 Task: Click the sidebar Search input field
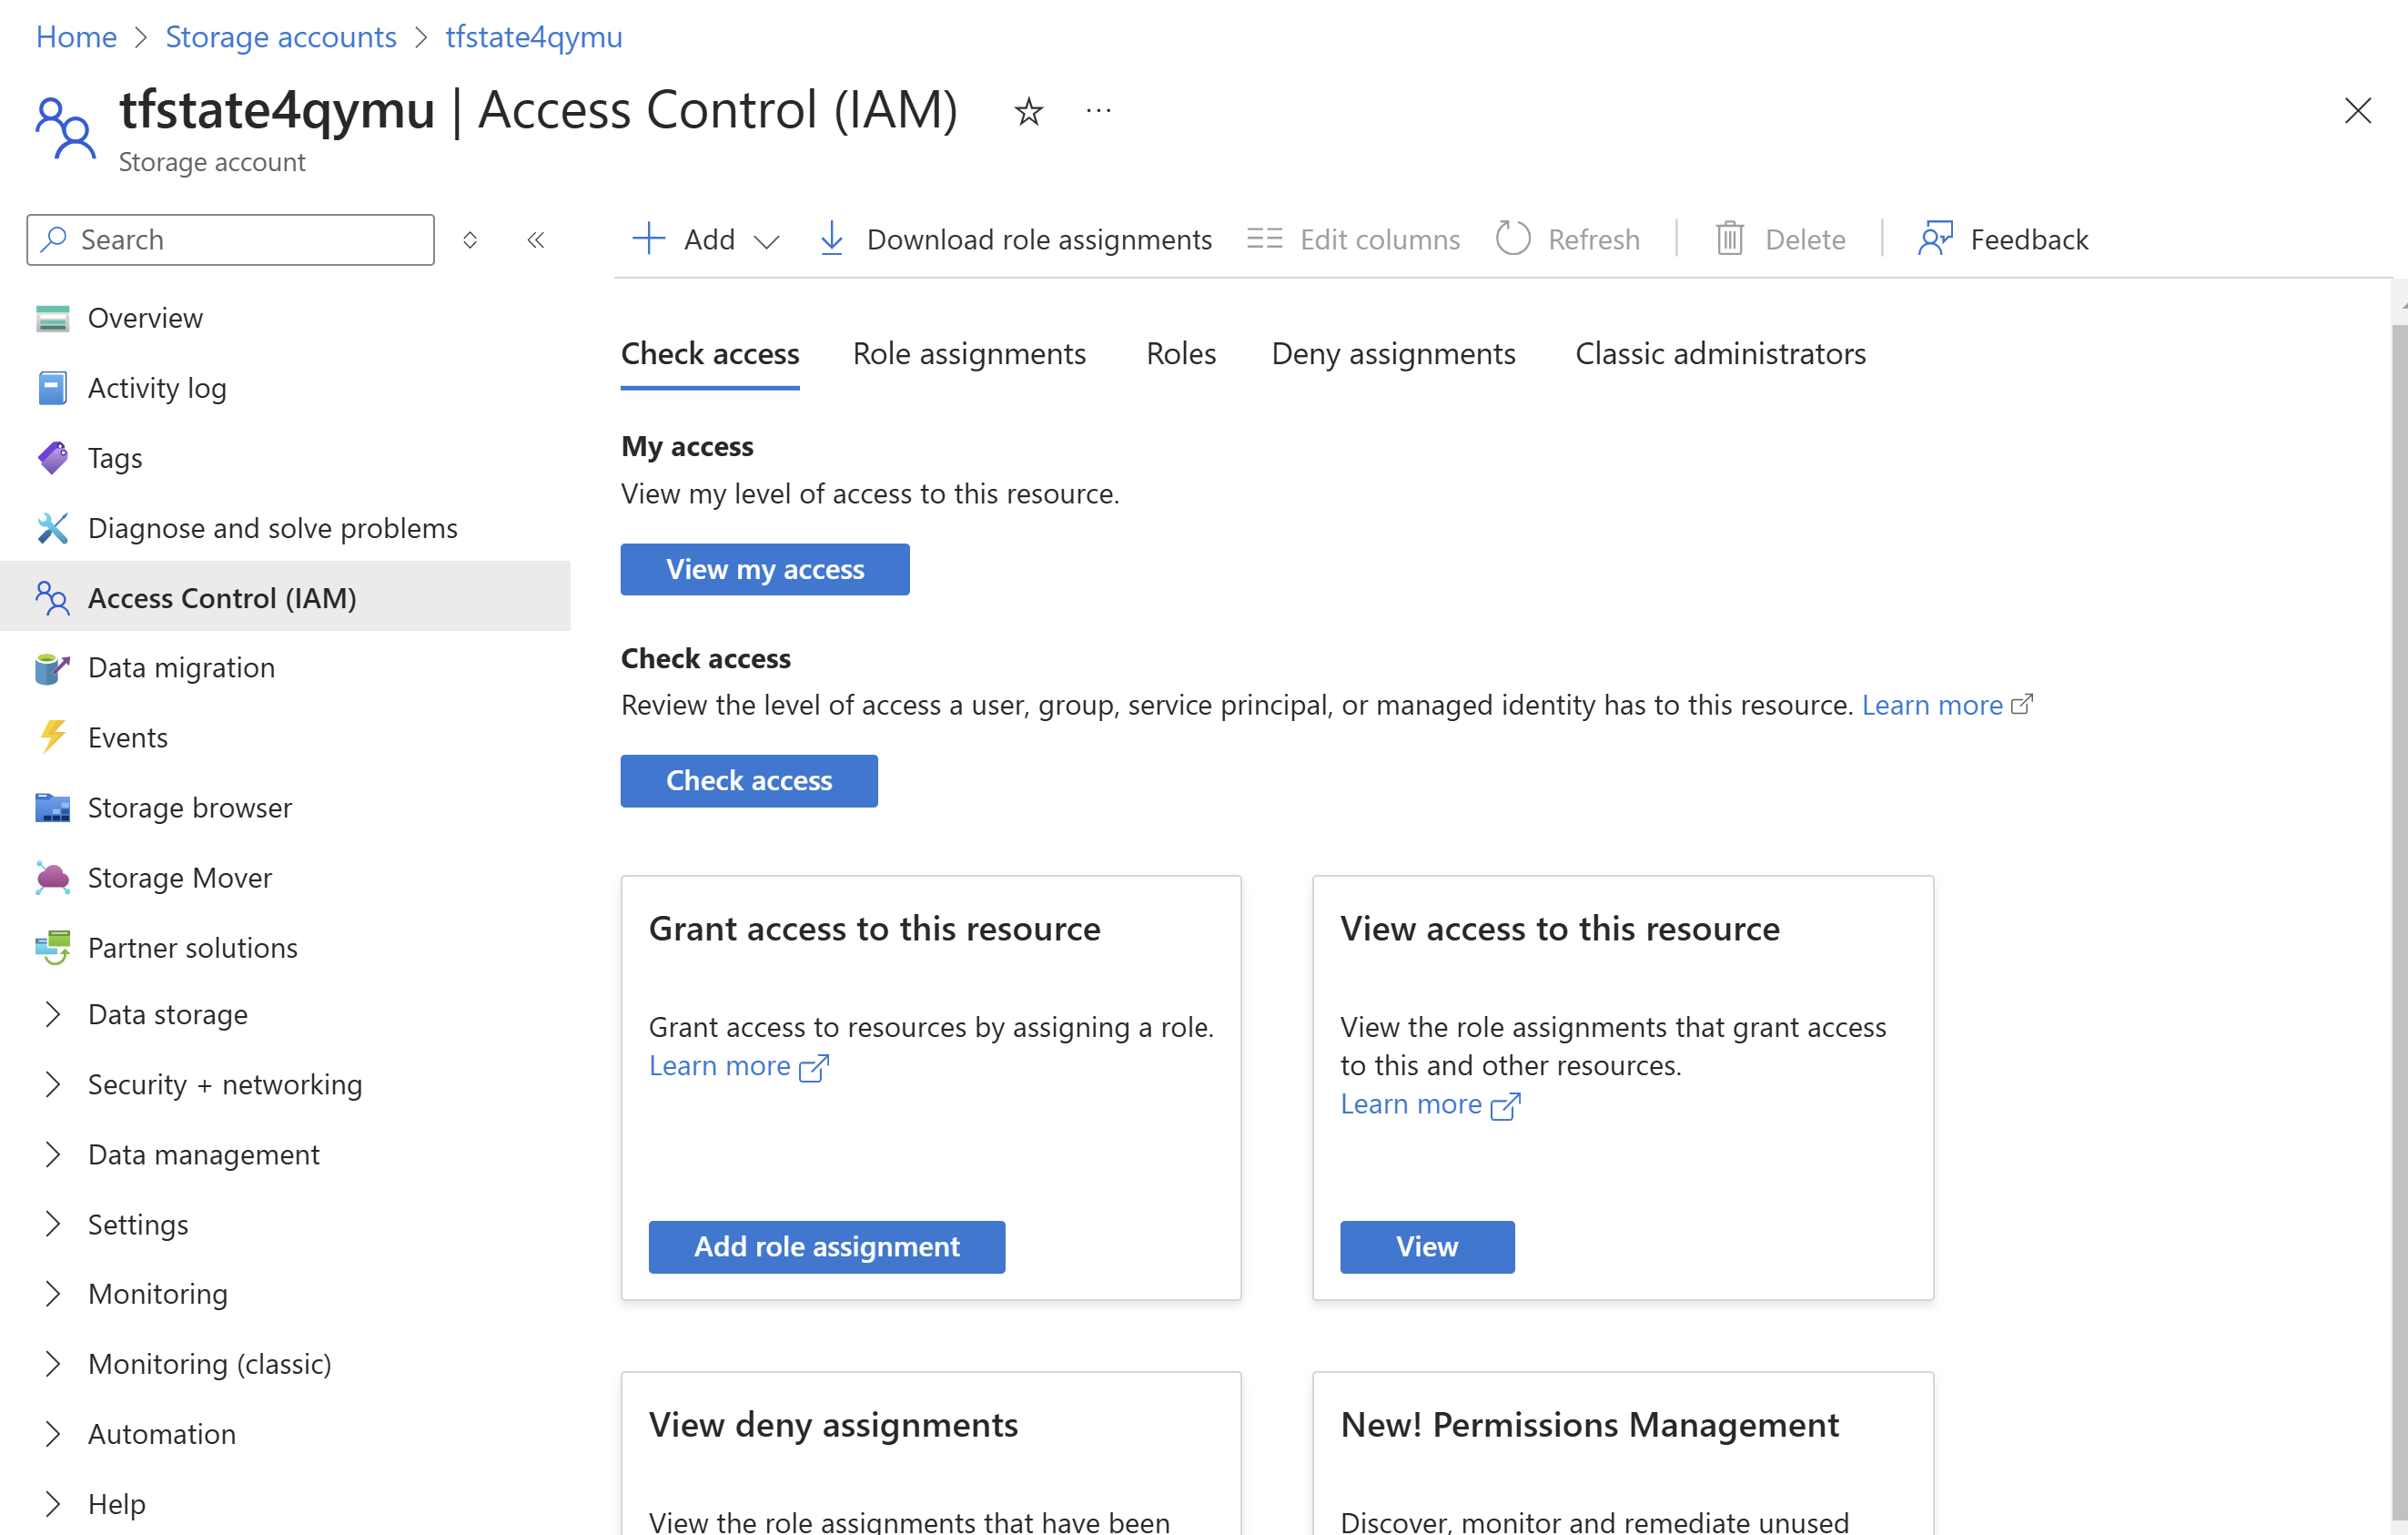click(231, 240)
